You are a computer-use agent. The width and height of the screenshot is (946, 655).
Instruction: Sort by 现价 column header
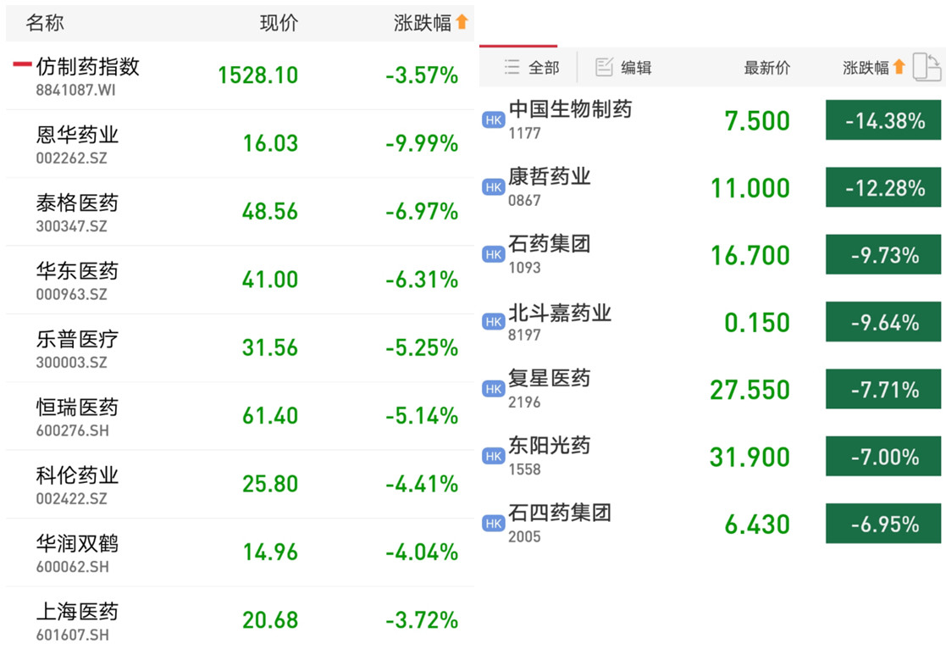pos(279,23)
